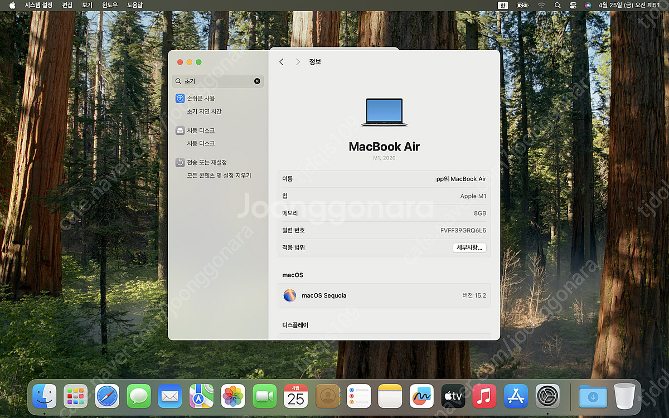
Task: Open Launchpad in the Dock
Action: pos(75,396)
